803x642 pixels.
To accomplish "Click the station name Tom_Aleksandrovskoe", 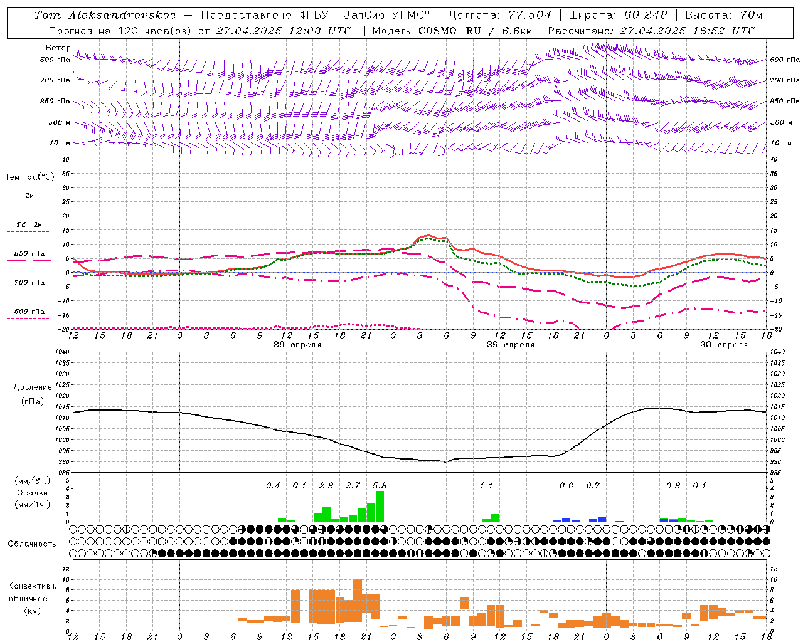I will click(105, 15).
